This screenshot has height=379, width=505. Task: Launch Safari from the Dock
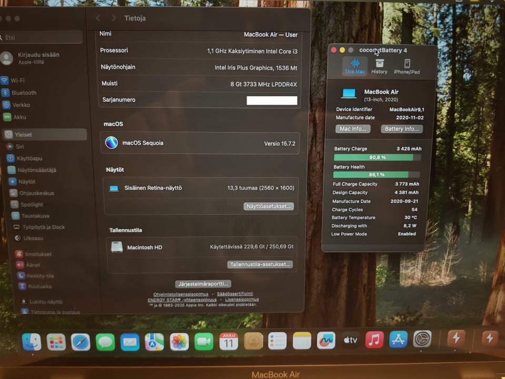point(80,342)
